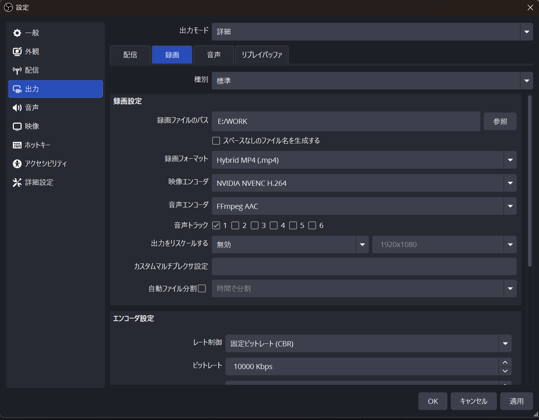Screen dimensions: 539x420
Task: Click the カスタムマルチプレクサ設定 field
Action: (364, 266)
